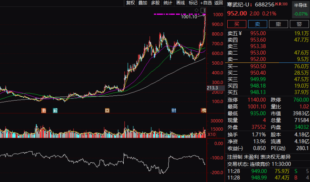Click the X10 volume scale label
This screenshot has width=310, height=182.
tap(211, 134)
